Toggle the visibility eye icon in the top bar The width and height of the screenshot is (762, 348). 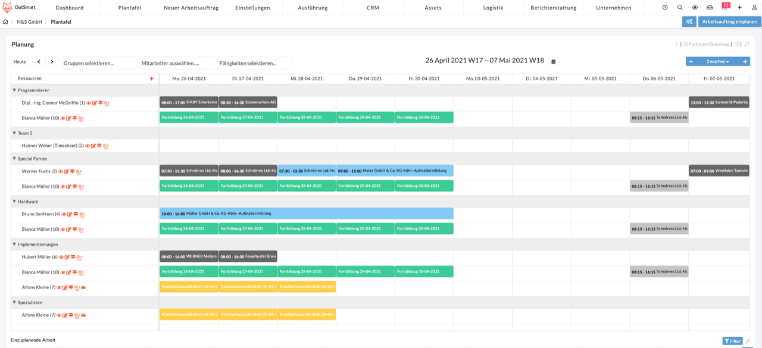695,8
